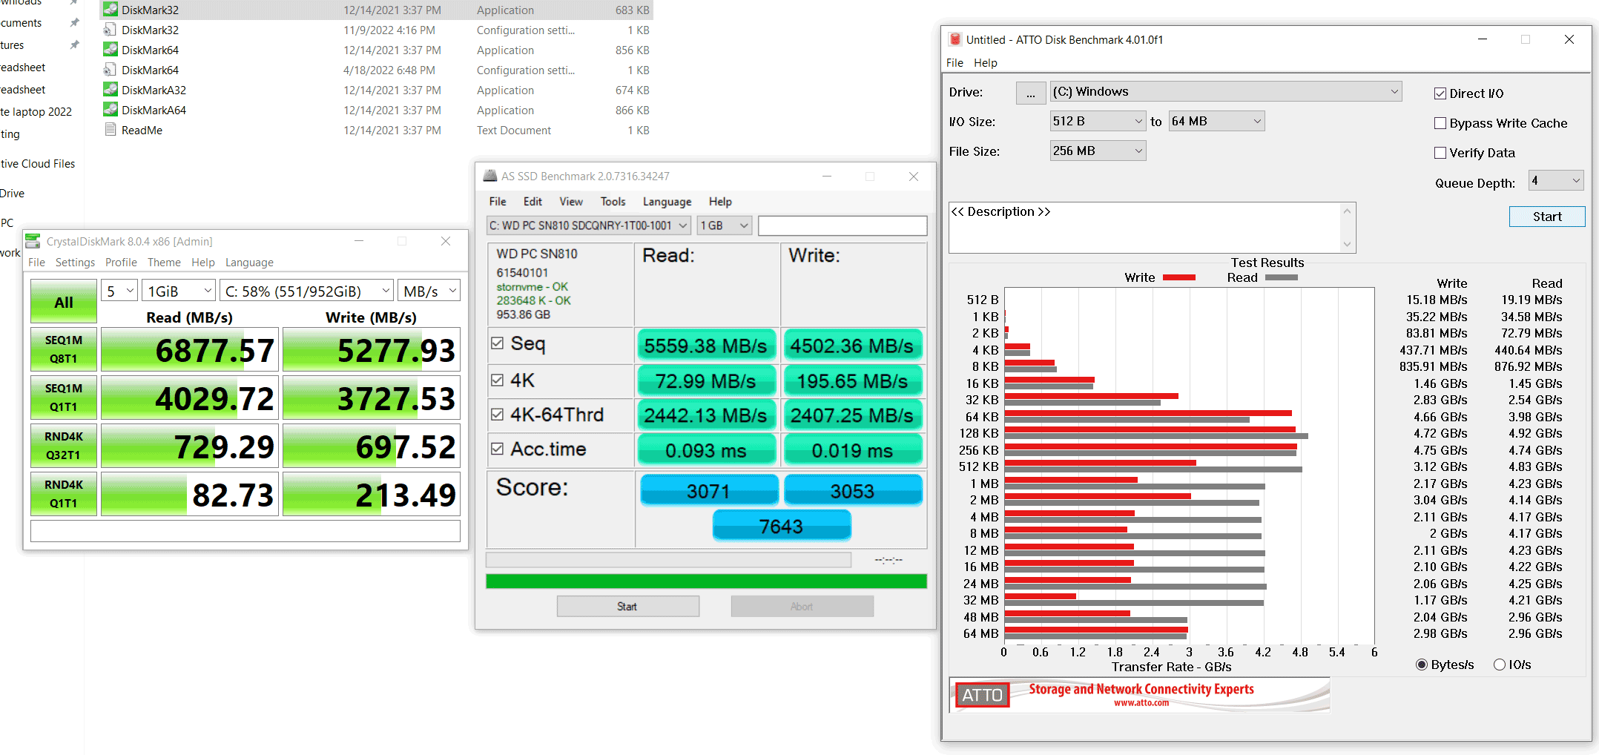The width and height of the screenshot is (1599, 755).
Task: Uncheck the Seq test in AS SSD
Action: pyautogui.click(x=497, y=343)
